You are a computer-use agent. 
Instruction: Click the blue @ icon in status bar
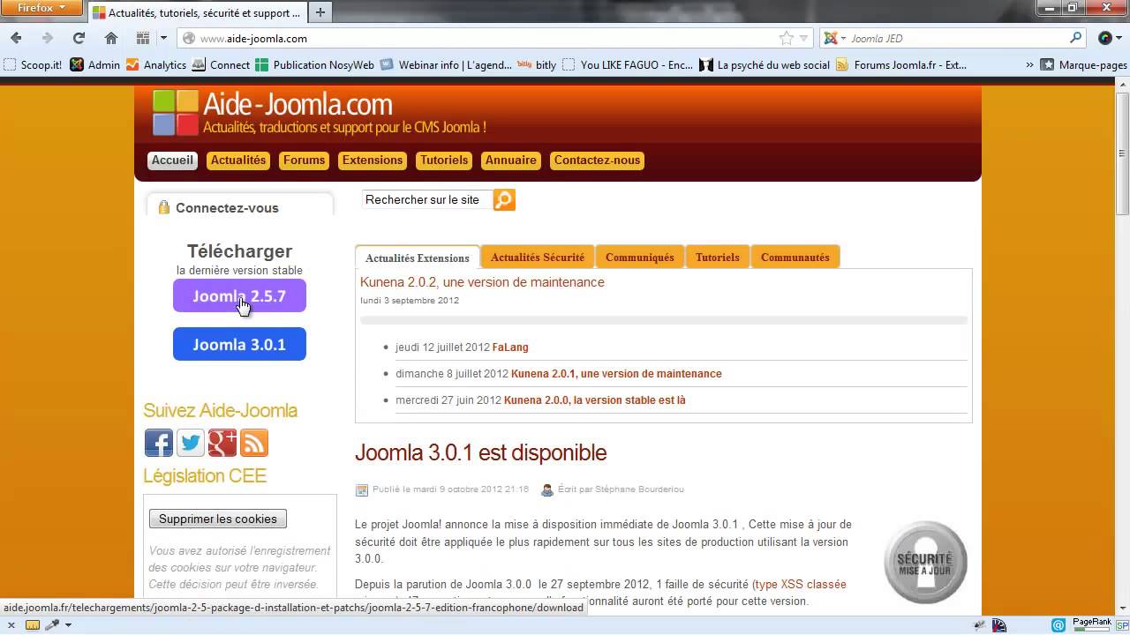coord(1058,625)
